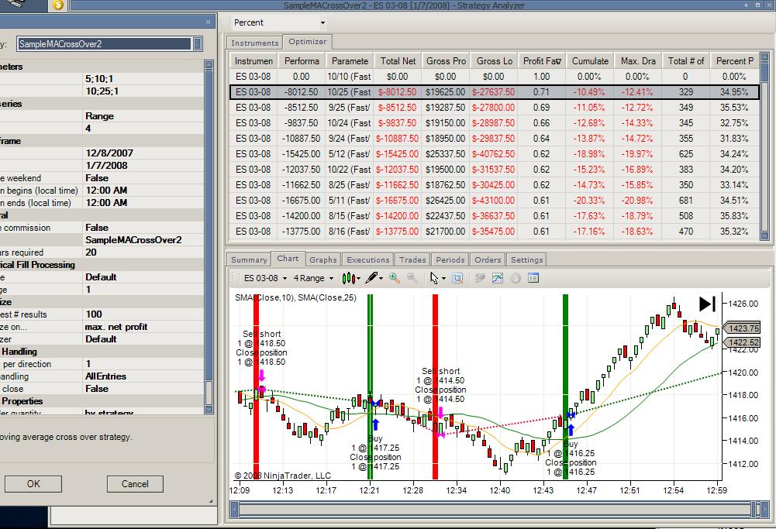Click the Percent P column header

(734, 61)
